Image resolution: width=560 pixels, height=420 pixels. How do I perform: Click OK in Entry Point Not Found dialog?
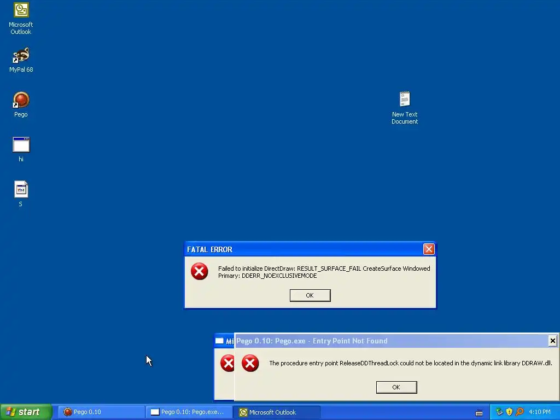[x=396, y=387]
